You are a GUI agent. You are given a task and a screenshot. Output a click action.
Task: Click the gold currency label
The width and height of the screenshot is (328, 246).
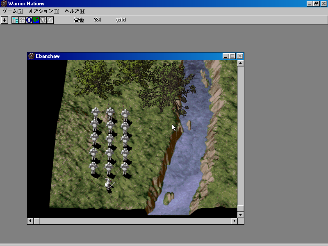[x=121, y=20]
